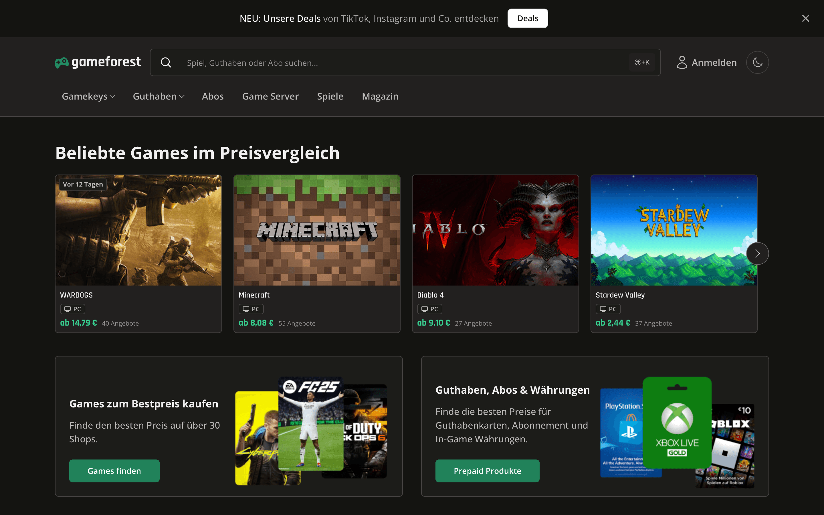The height and width of the screenshot is (515, 824).
Task: Open the Minecraft cover thumbnail
Action: coord(317,230)
